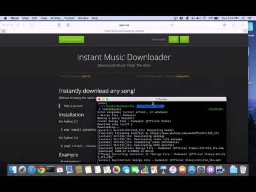
Task: Click the battery status icon
Action: tap(217, 18)
